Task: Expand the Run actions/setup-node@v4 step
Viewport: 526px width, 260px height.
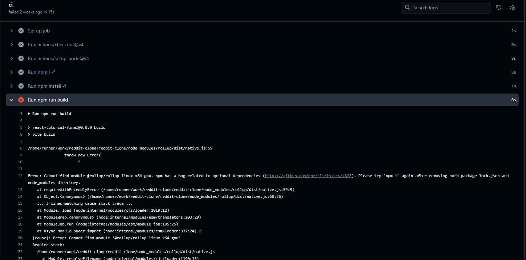Action: (x=12, y=58)
